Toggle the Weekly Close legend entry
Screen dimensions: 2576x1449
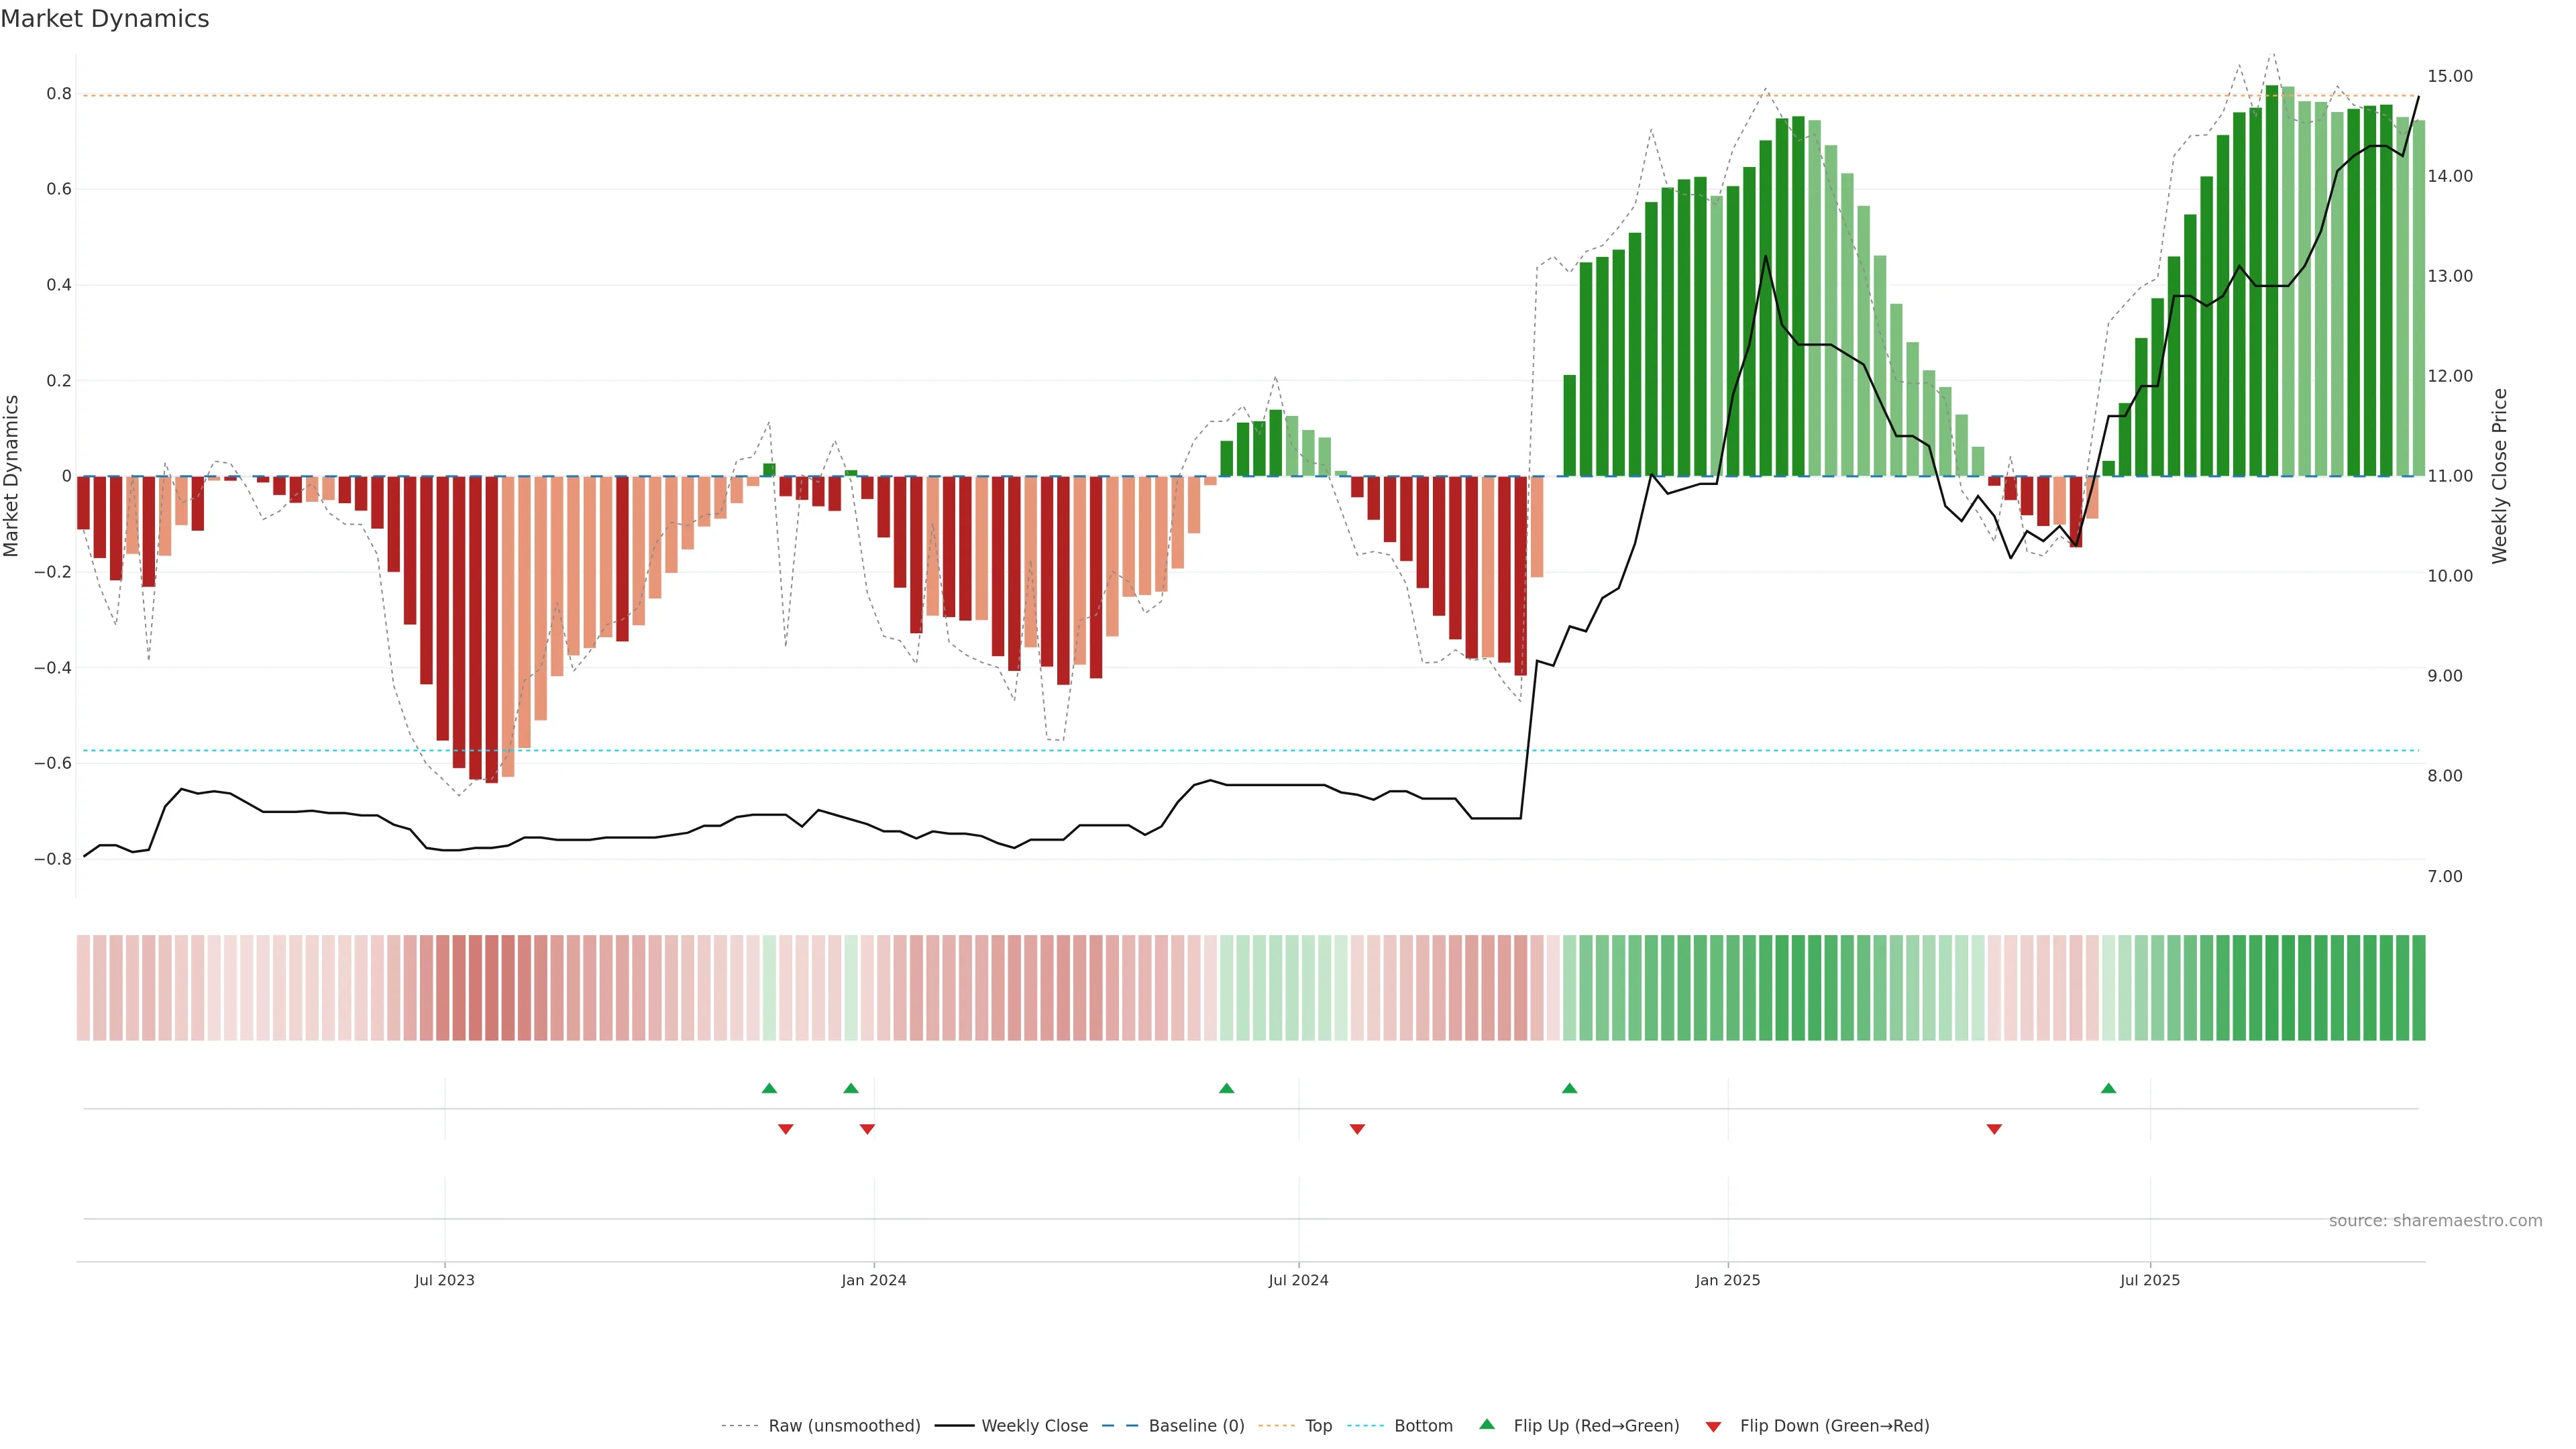click(x=1034, y=1426)
